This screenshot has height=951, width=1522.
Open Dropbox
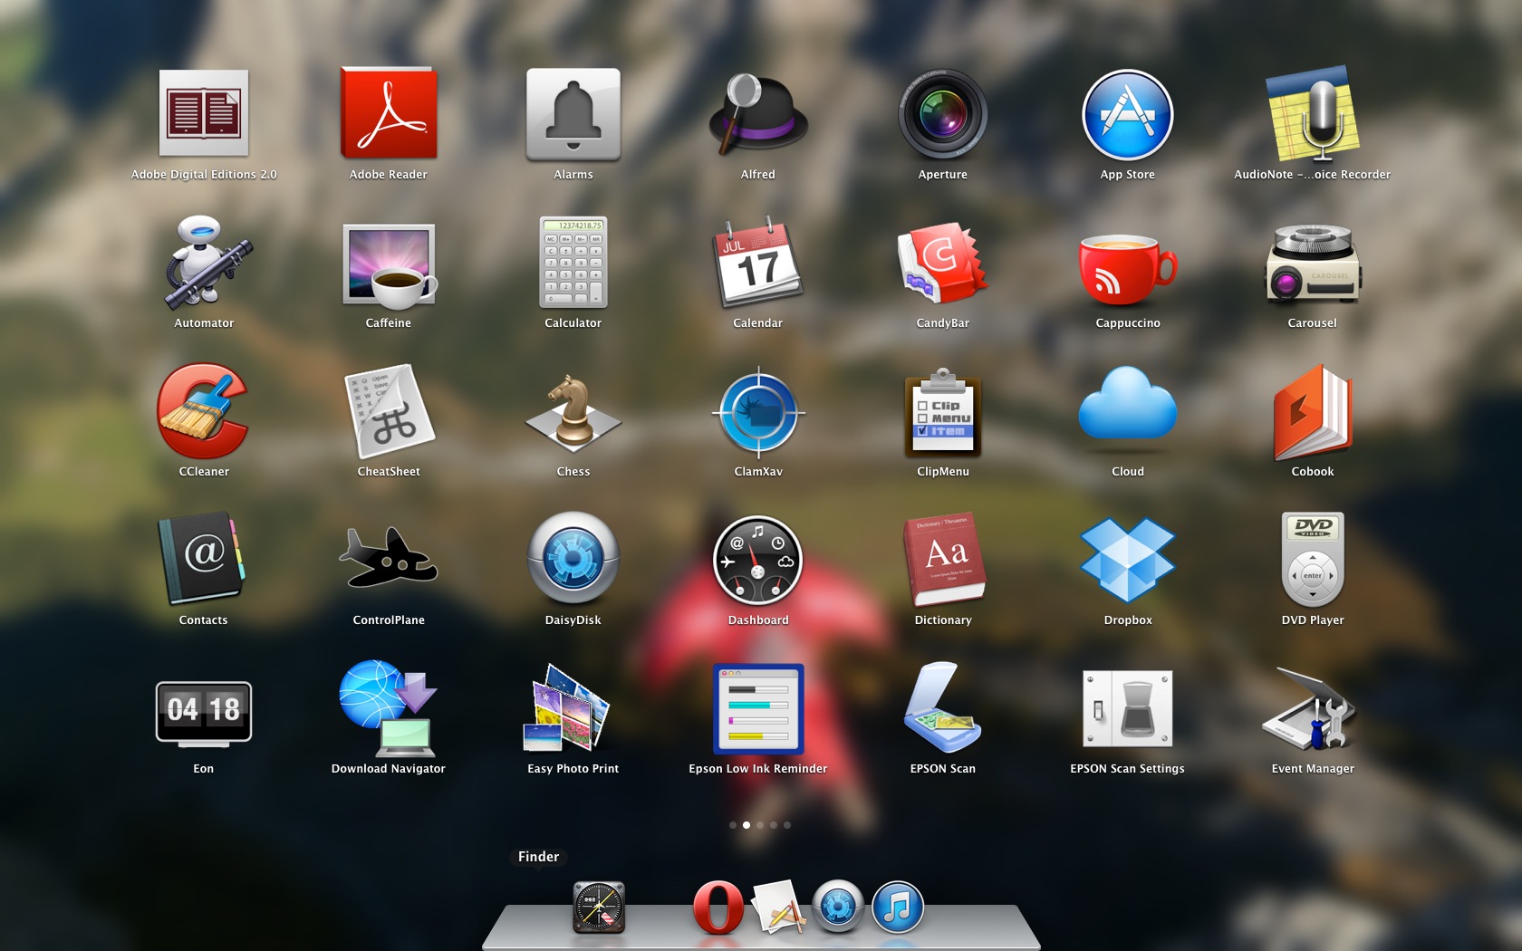click(1128, 560)
